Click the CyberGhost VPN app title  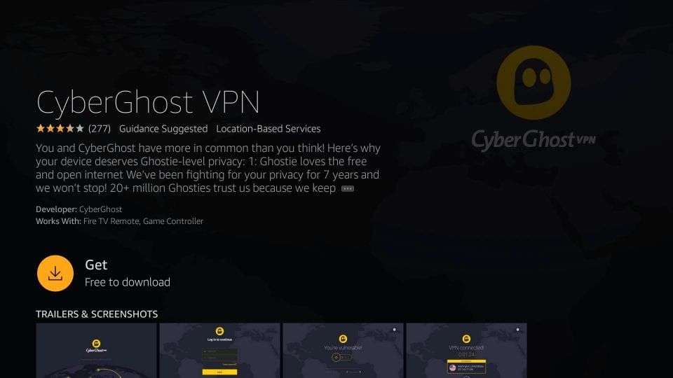coord(148,102)
